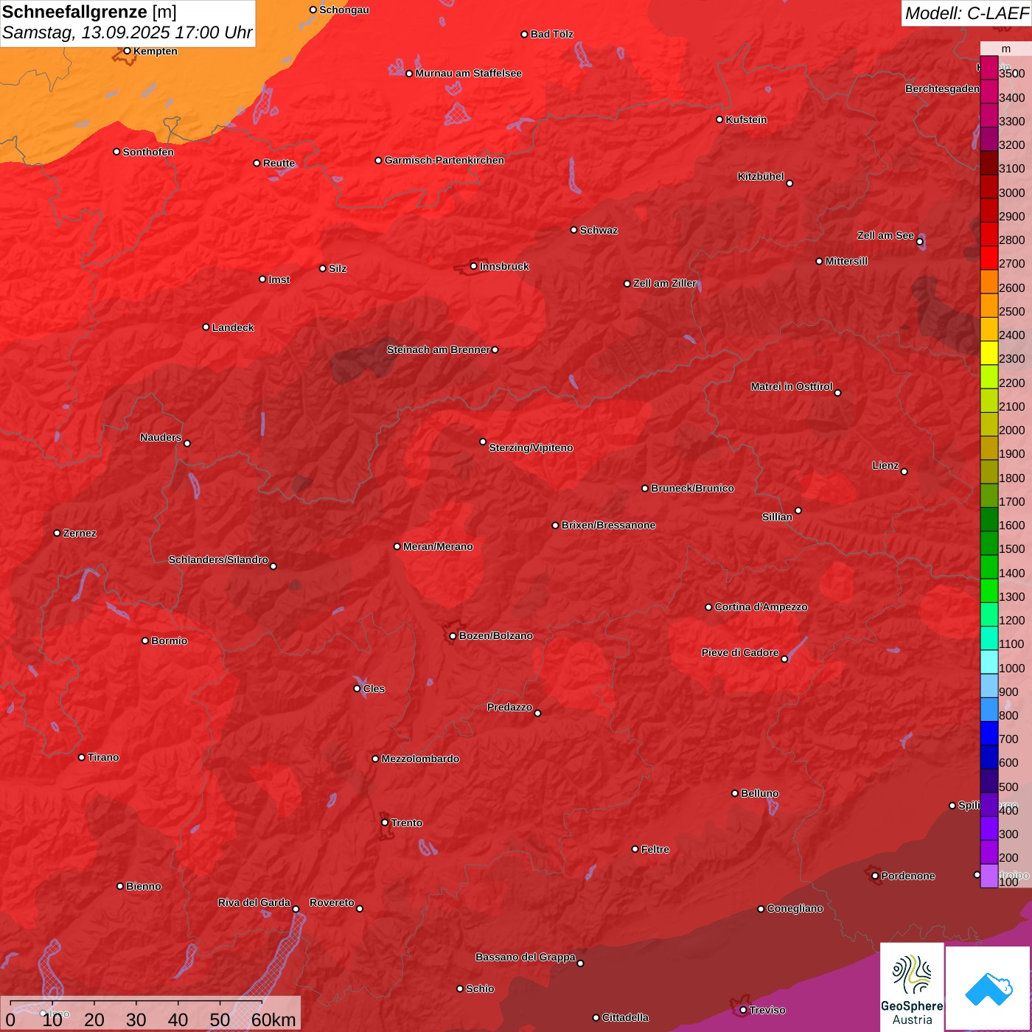Click the Schneefallgrenze [m] map title
The width and height of the screenshot is (1032, 1032).
[x=89, y=12]
